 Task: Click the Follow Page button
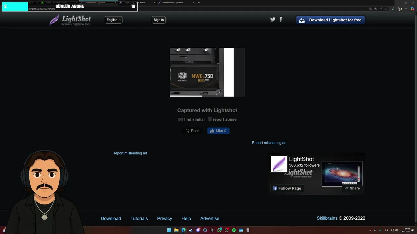click(287, 188)
